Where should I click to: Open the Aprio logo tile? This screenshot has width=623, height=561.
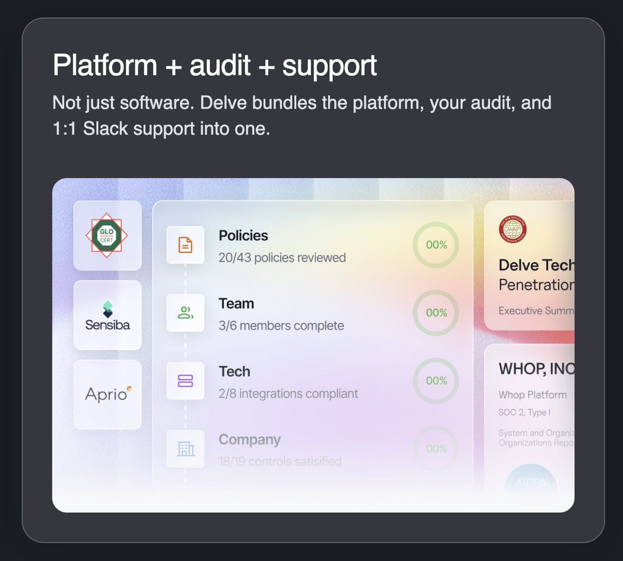pos(107,394)
